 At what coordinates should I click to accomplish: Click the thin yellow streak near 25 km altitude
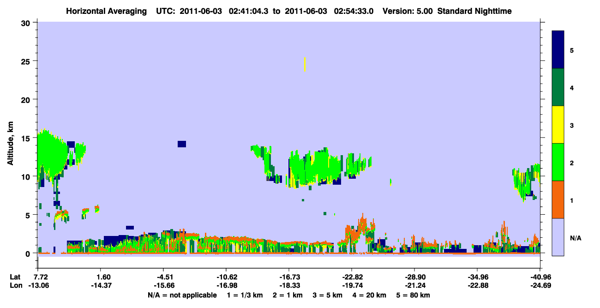(305, 64)
